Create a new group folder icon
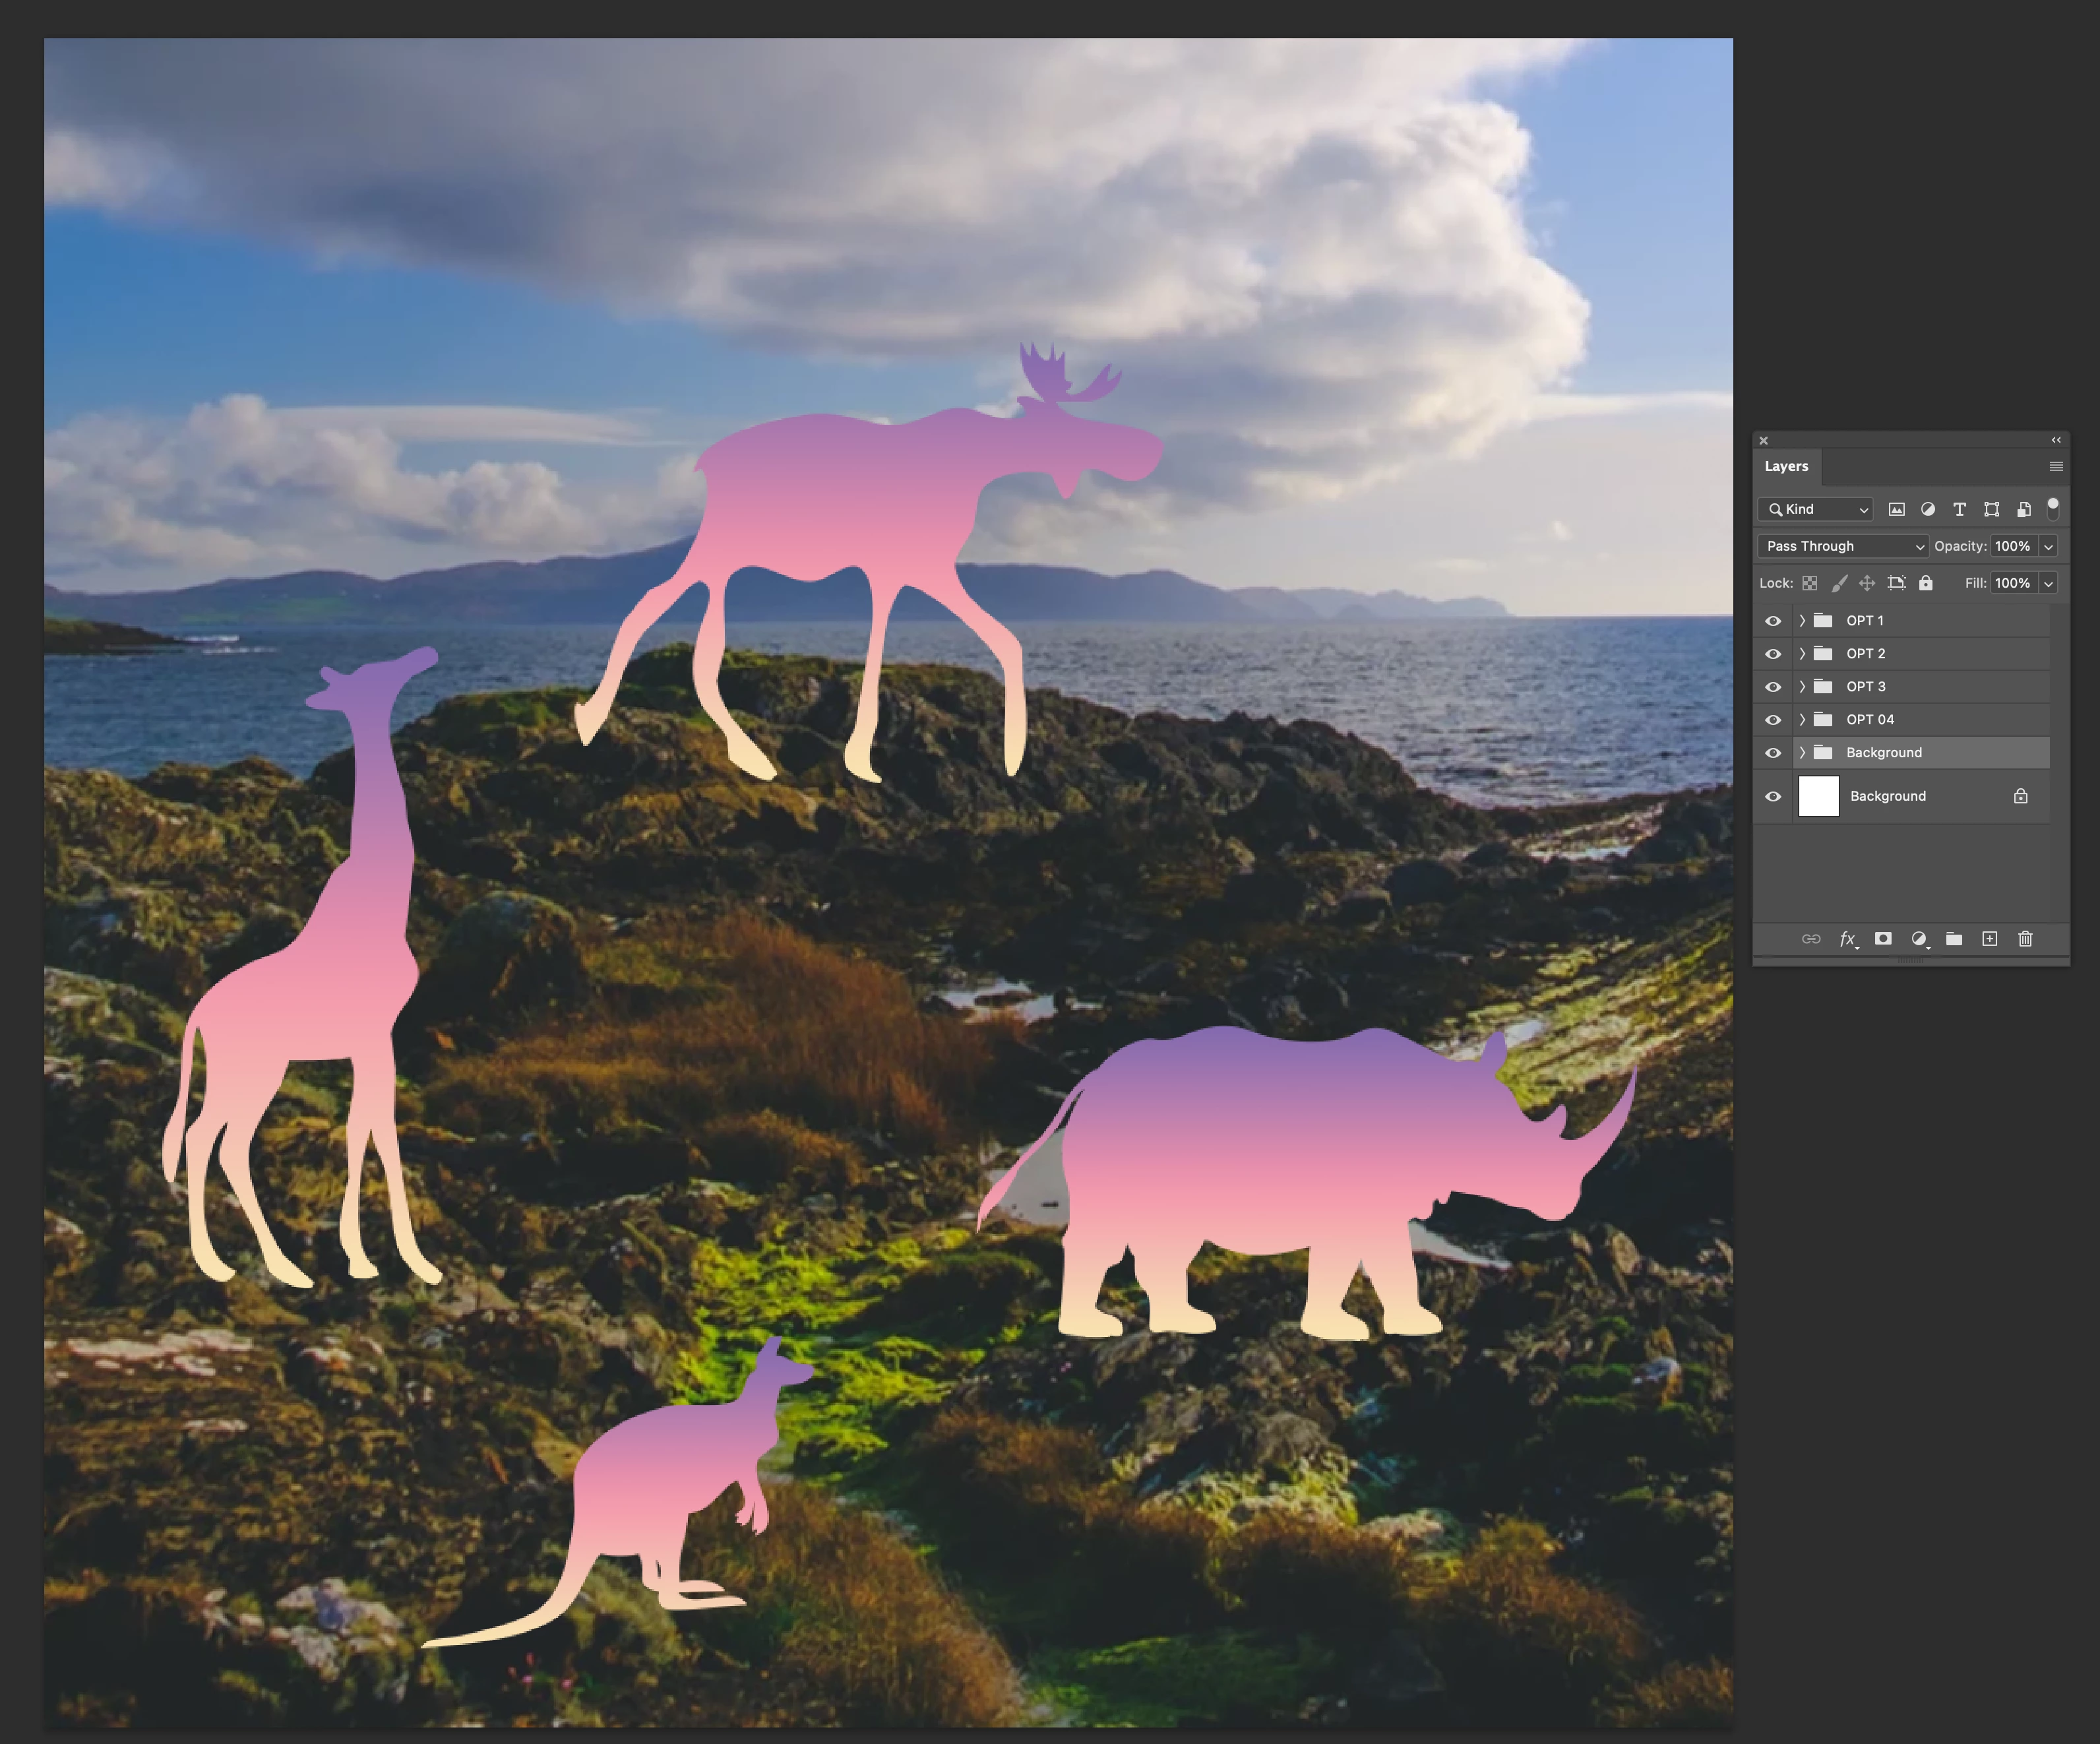Viewport: 2100px width, 1744px height. point(1954,938)
